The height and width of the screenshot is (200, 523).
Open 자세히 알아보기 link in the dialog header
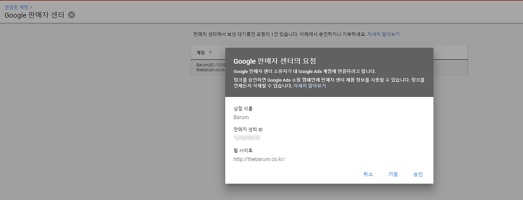310,86
